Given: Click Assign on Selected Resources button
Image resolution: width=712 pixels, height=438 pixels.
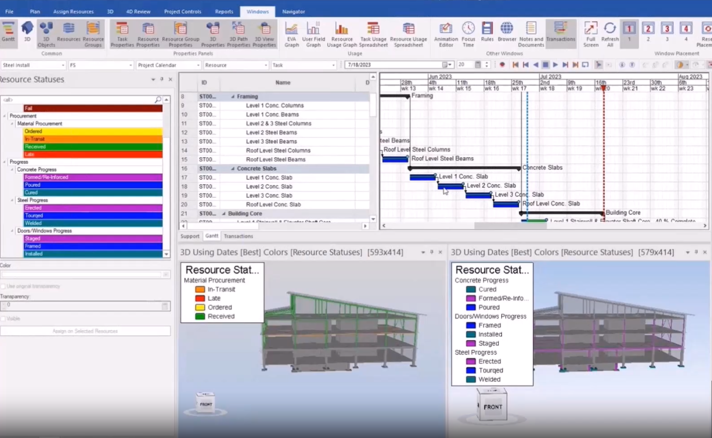Looking at the screenshot, I should (x=85, y=331).
